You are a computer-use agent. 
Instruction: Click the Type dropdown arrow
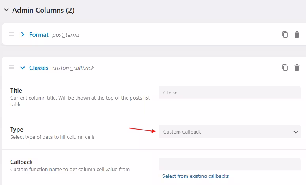(296, 132)
